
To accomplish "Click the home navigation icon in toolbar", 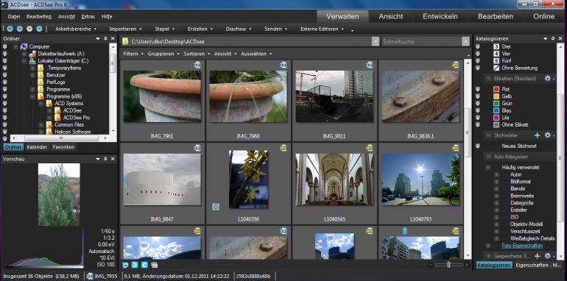I will pos(10,29).
